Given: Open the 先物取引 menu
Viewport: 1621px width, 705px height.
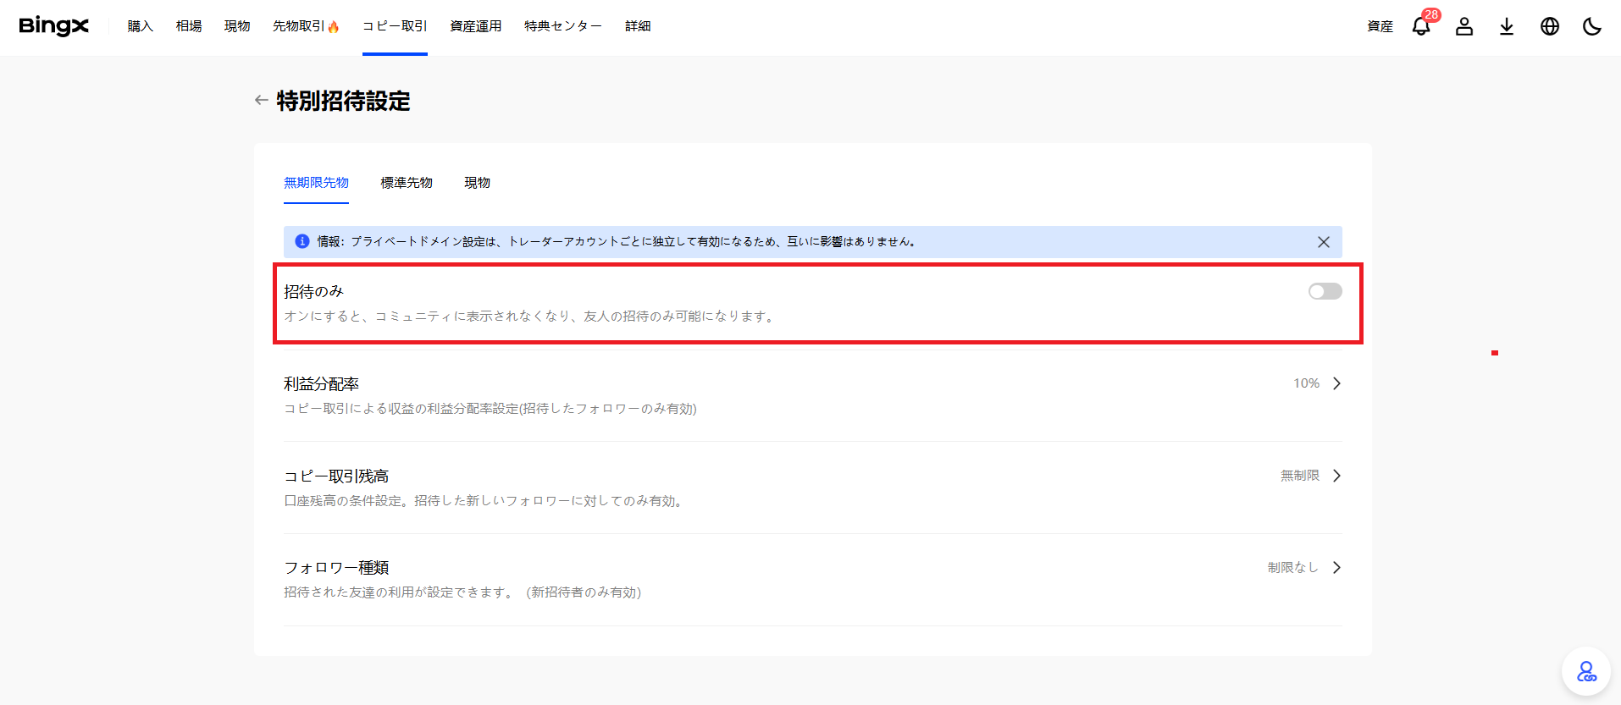Looking at the screenshot, I should point(305,26).
